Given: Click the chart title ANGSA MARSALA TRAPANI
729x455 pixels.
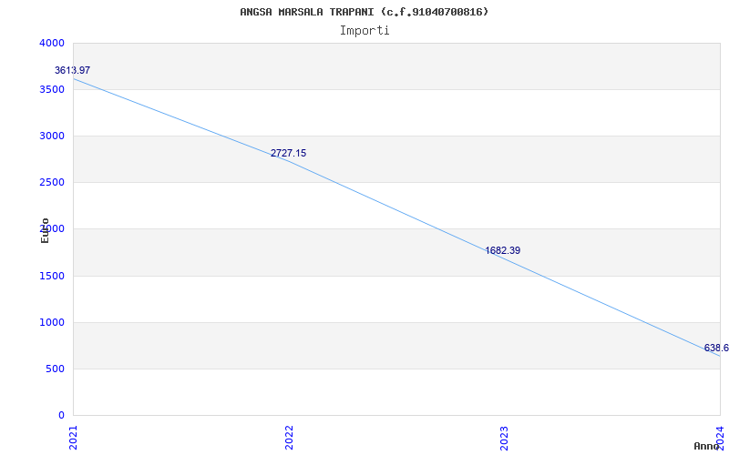Looking at the screenshot, I should [x=364, y=12].
